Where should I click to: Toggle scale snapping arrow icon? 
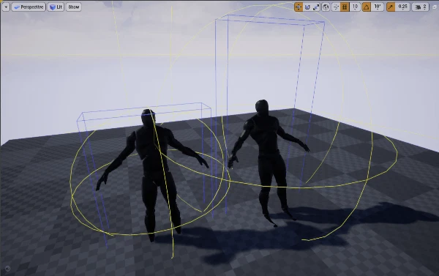391,7
